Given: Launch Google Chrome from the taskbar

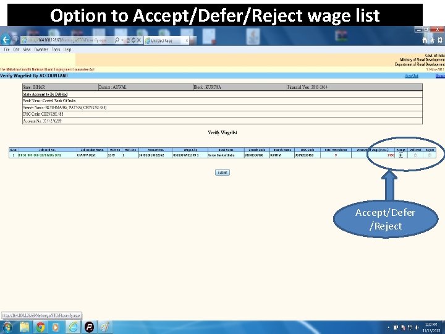Looking at the screenshot, I should coord(40,327).
